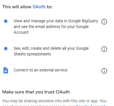Click the 'Make sure that you trust OAuth' heading
The height and width of the screenshot is (106, 114).
[x=36, y=92]
